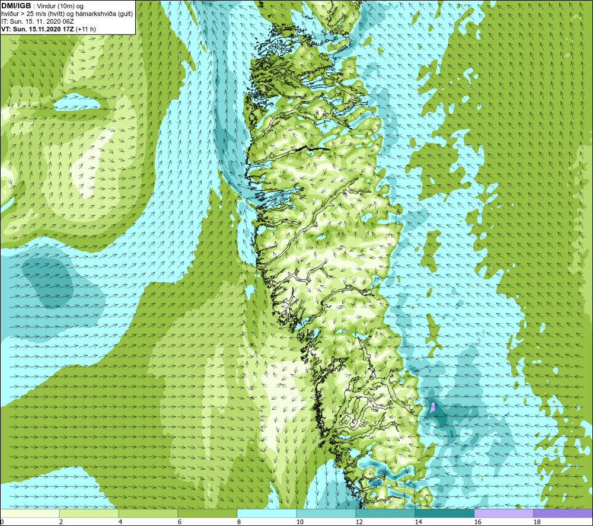Screen dimensions: 593x526
Task: Click the 4–6 m/s medium green swatch
Action: click(148, 513)
